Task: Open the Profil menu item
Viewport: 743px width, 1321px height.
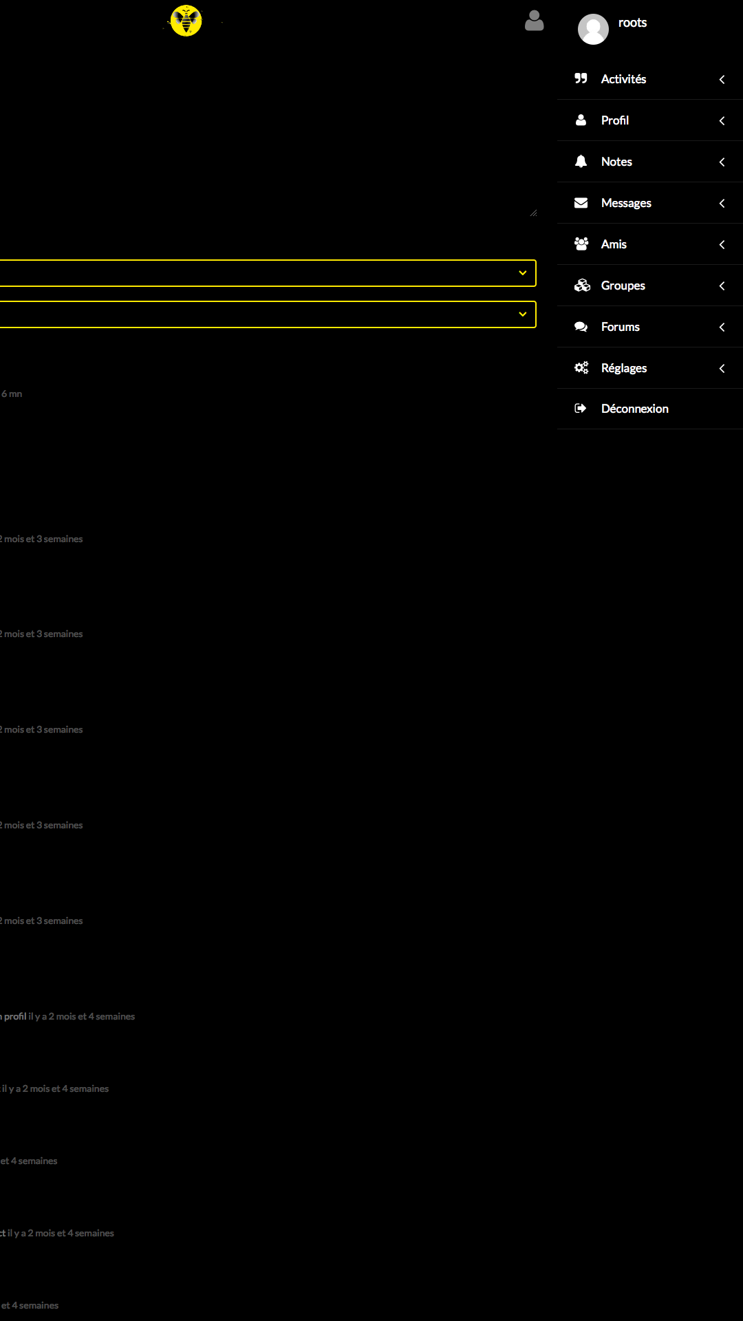Action: (x=650, y=120)
